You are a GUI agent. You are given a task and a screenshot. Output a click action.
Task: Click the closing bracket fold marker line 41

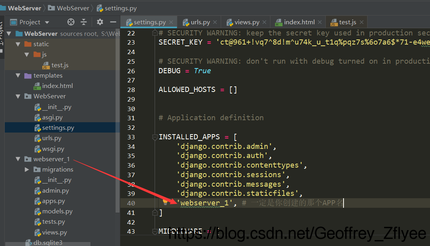click(155, 213)
